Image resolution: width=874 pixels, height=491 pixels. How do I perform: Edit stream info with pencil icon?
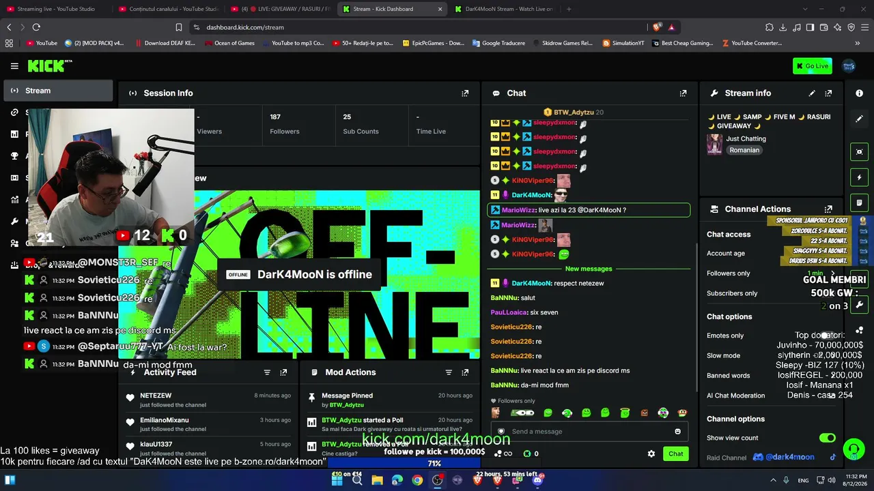coord(812,93)
